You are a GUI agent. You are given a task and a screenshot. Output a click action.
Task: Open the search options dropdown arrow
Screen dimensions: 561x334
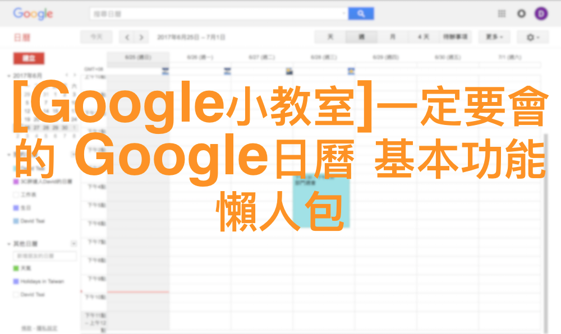pyautogui.click(x=344, y=13)
